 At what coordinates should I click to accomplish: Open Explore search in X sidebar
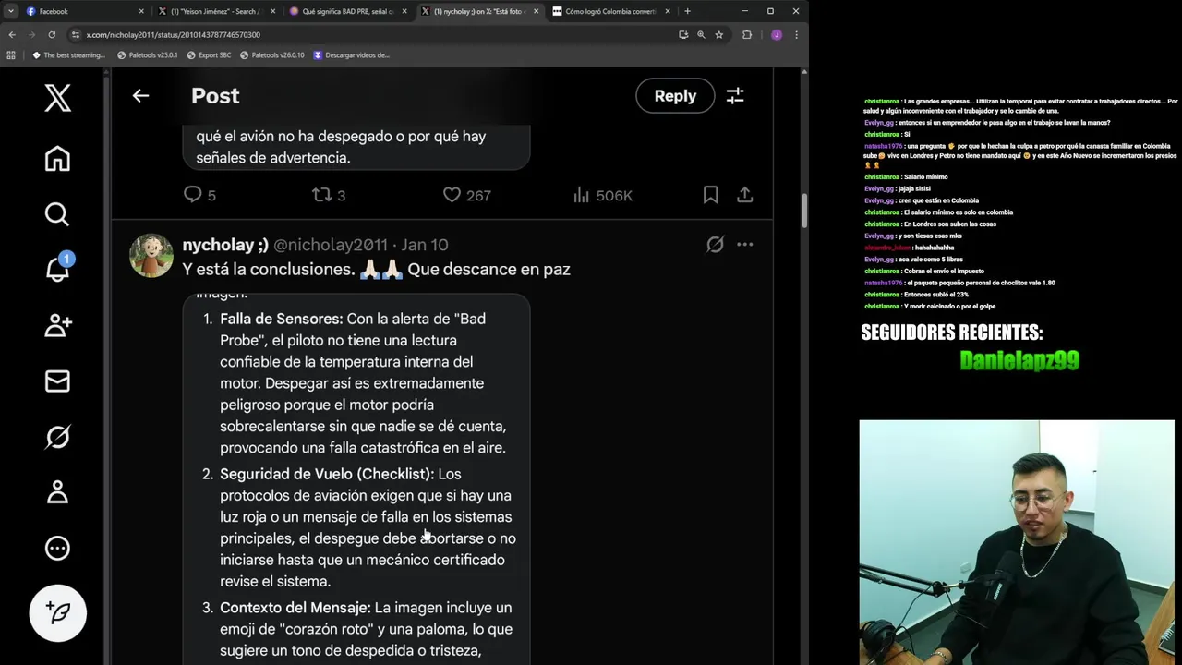click(x=57, y=214)
